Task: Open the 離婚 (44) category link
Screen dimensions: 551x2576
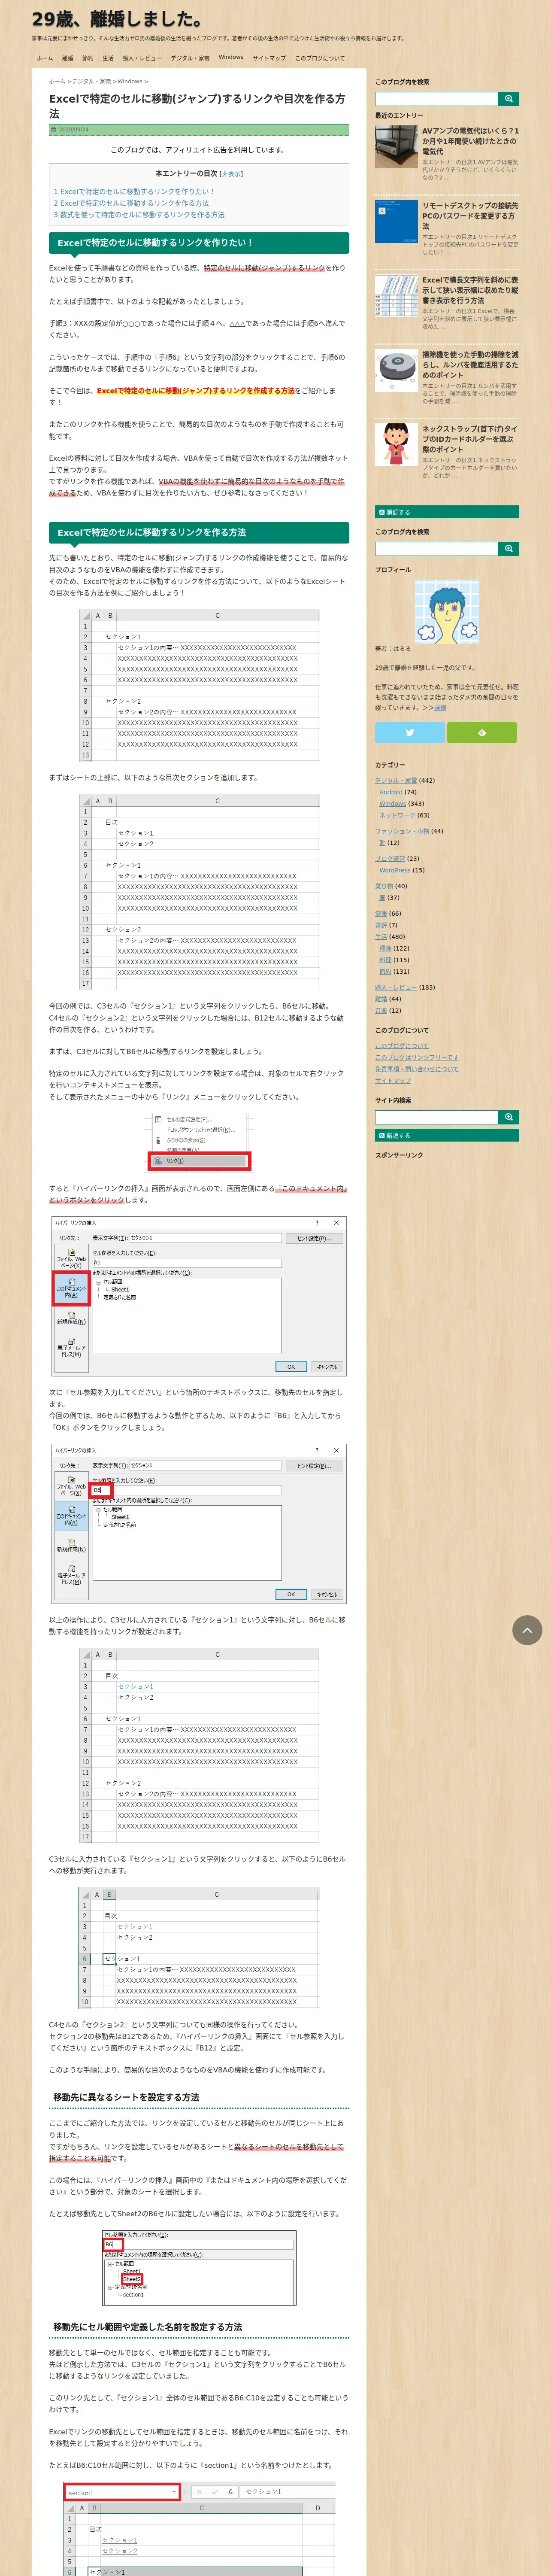Action: point(381,999)
